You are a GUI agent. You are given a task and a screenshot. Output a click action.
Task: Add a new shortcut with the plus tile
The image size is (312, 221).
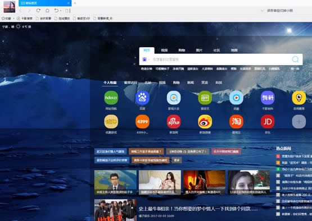[299, 122]
